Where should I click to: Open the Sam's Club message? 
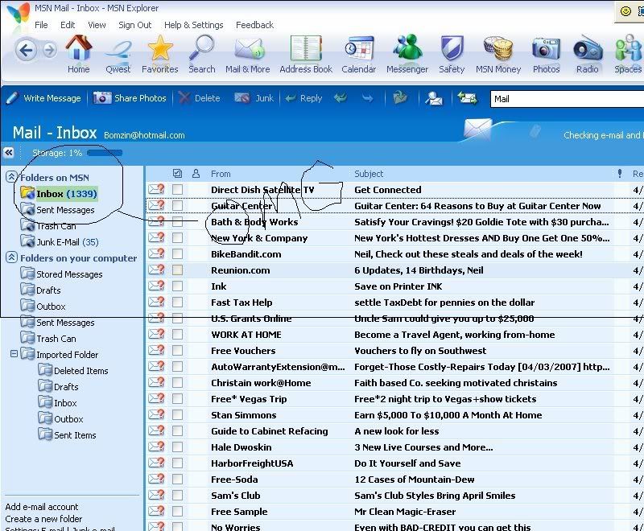(394, 496)
